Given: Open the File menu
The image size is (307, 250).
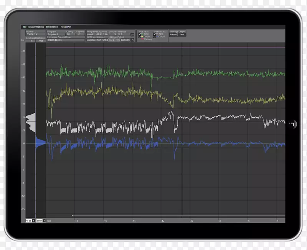Looking at the screenshot, I should [x=25, y=27].
